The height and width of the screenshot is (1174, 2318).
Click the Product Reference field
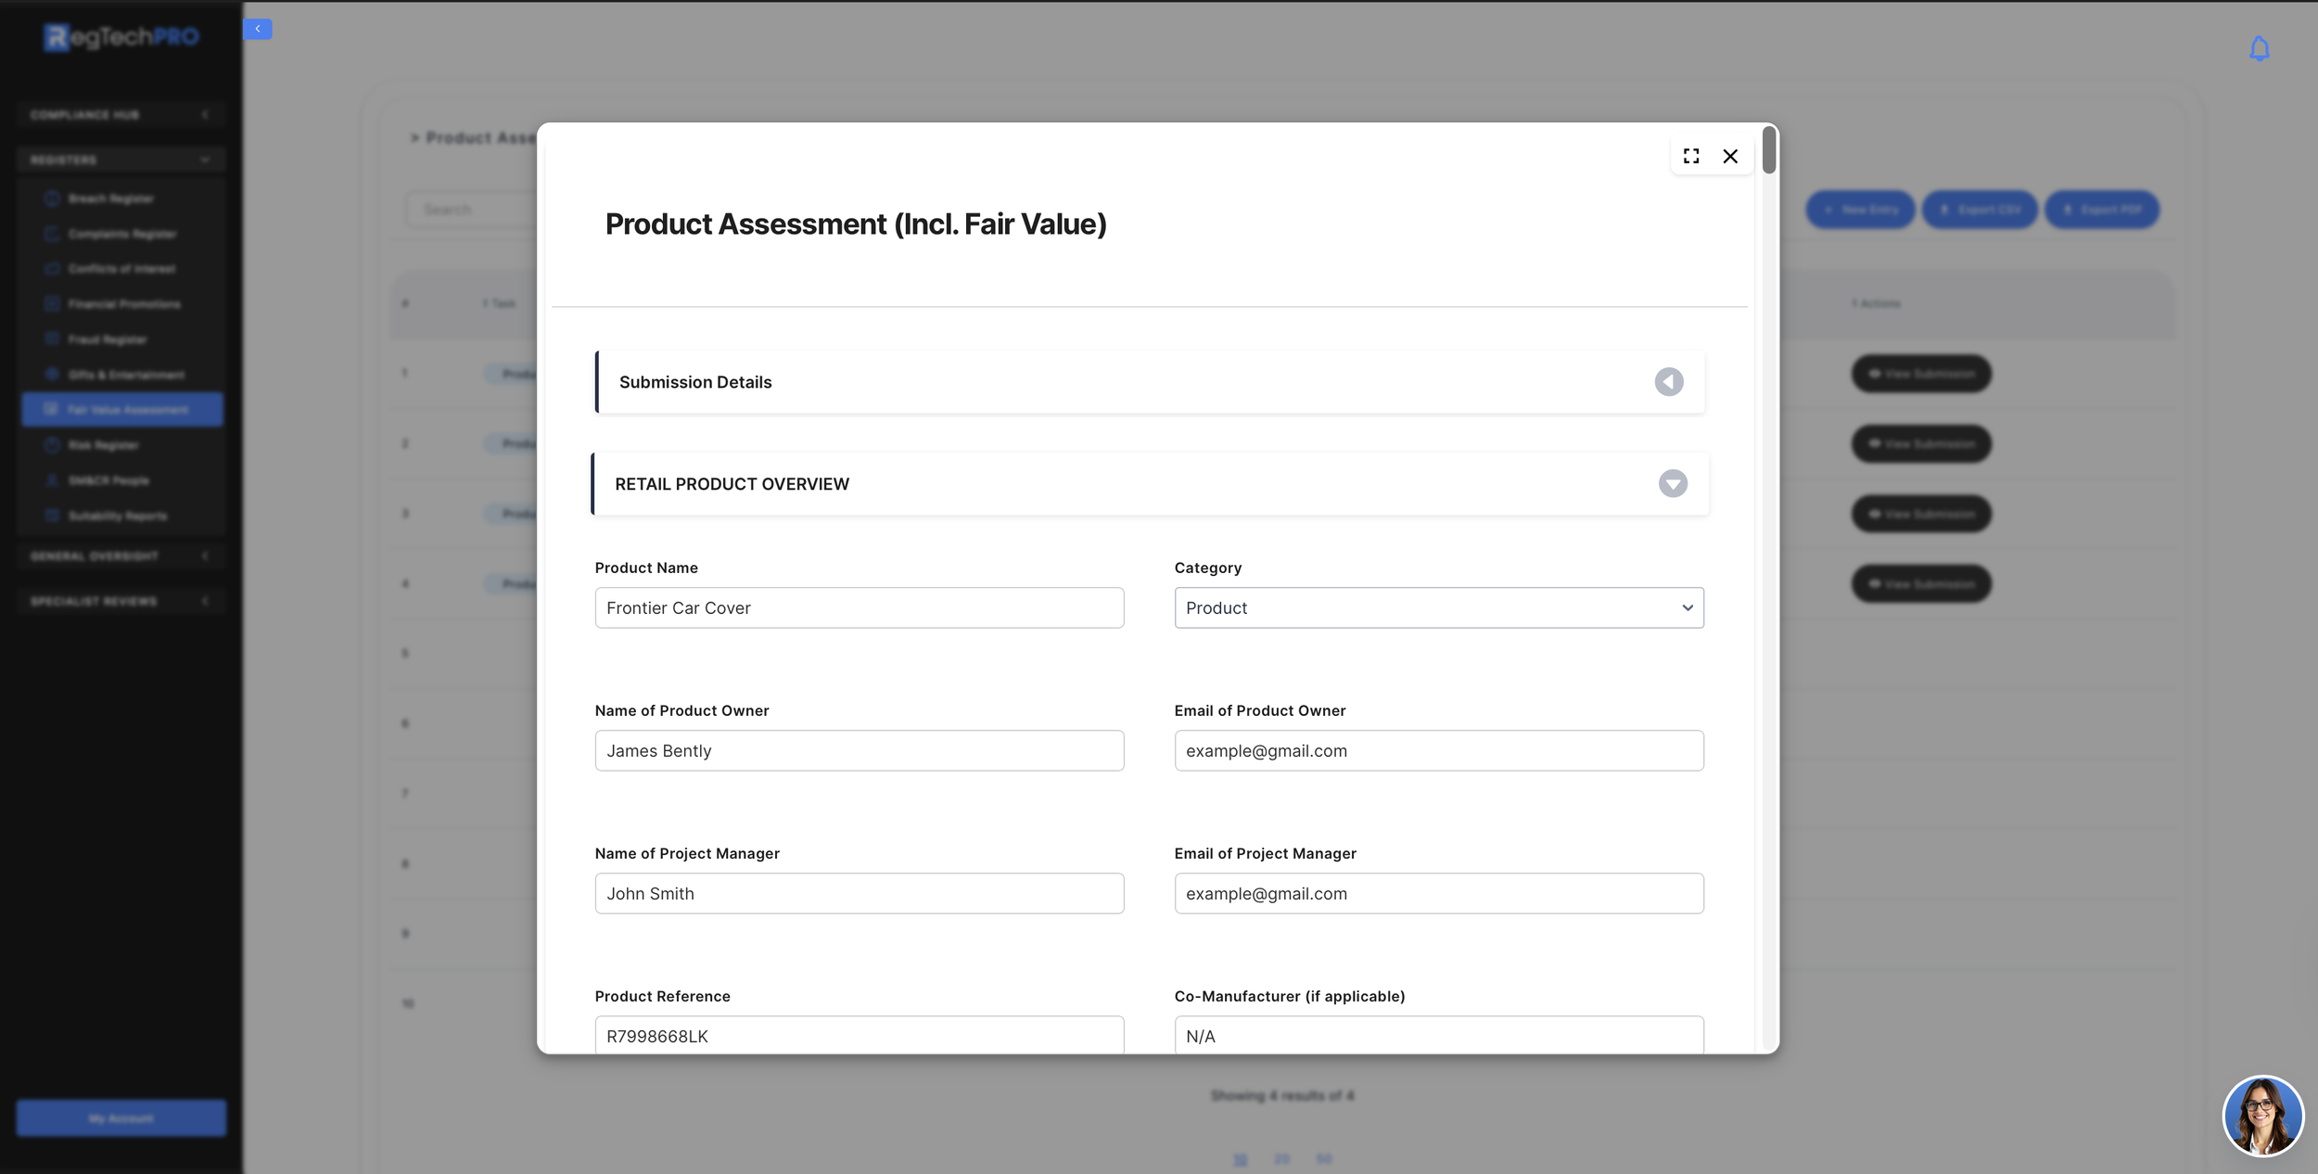pyautogui.click(x=859, y=1035)
